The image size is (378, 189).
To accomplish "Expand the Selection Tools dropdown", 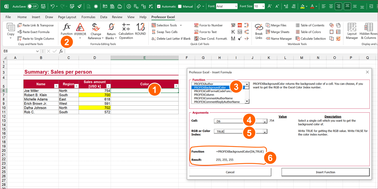I will point(180,25).
